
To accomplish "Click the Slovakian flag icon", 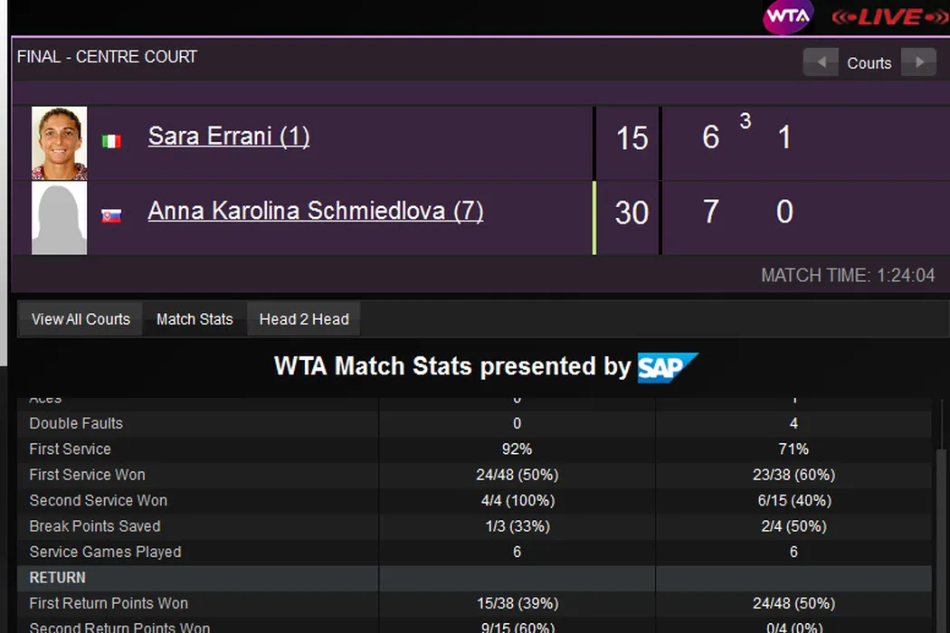I will click(x=111, y=216).
